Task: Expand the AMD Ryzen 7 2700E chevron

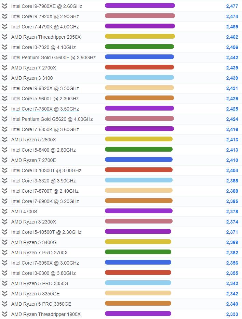Action: 5,160
